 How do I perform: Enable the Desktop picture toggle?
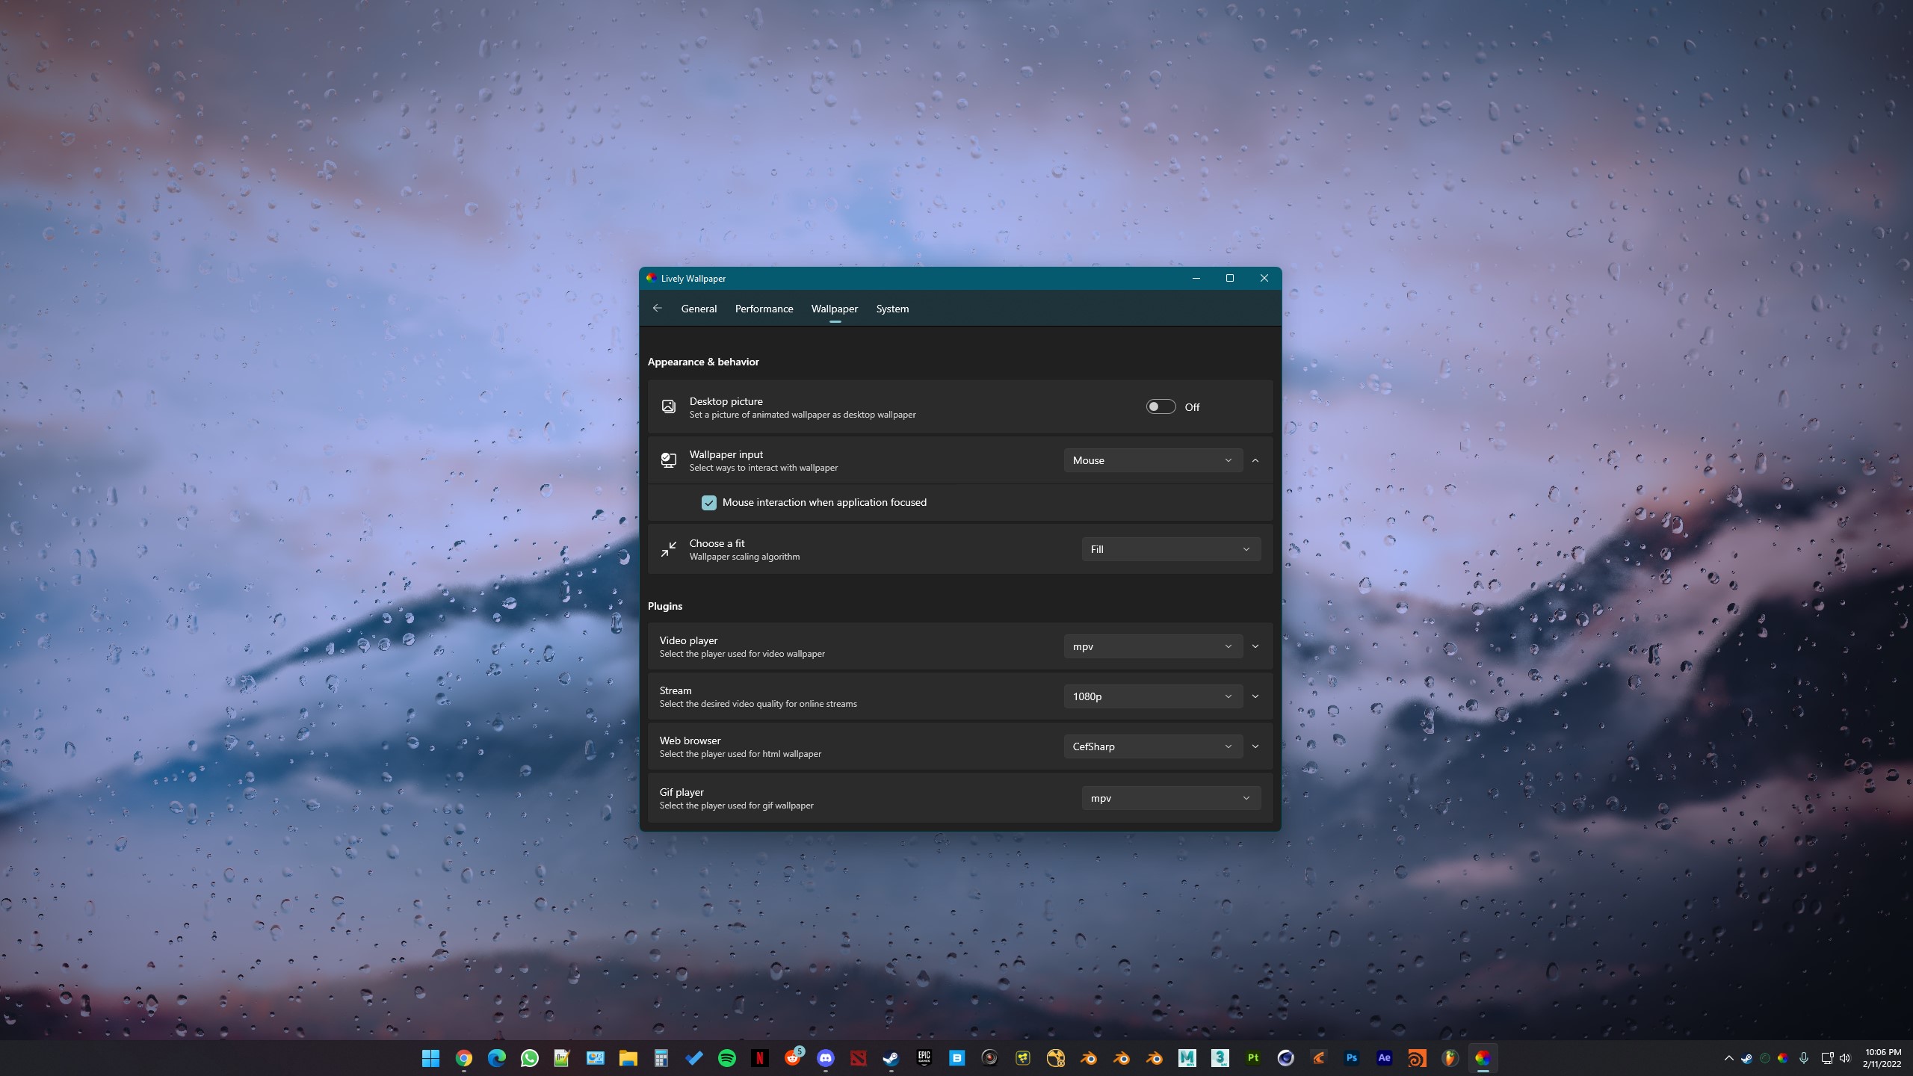[1159, 406]
